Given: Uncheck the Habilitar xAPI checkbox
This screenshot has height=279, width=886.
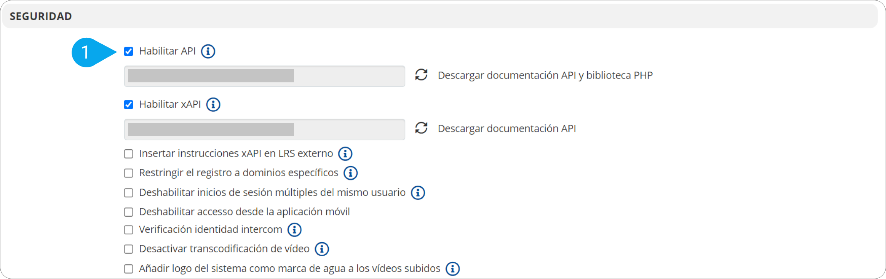Looking at the screenshot, I should pos(129,104).
